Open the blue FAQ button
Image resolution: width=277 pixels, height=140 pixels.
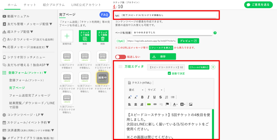(x=105, y=15)
